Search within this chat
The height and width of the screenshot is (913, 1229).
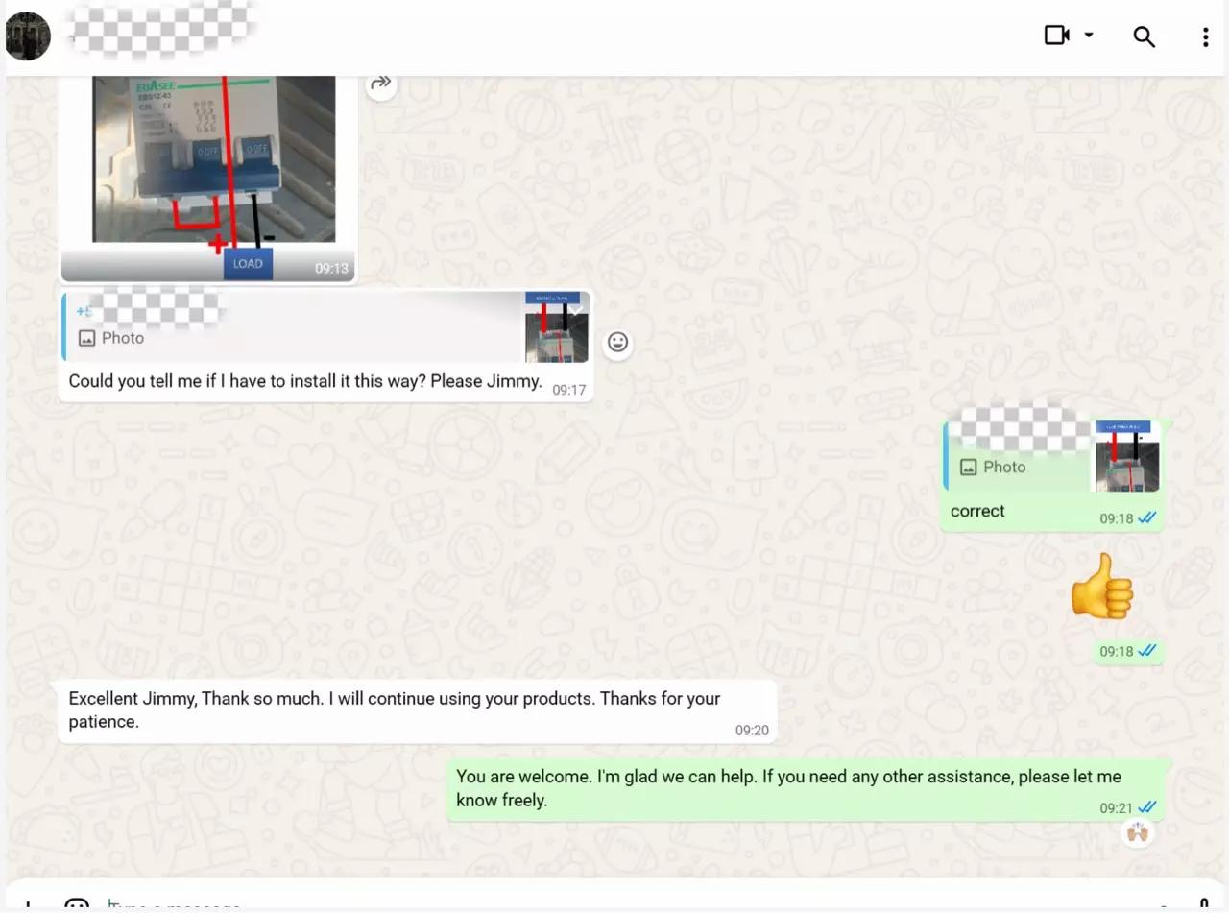(x=1144, y=36)
